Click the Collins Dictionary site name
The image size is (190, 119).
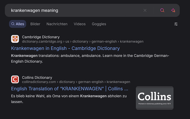pos(37,78)
